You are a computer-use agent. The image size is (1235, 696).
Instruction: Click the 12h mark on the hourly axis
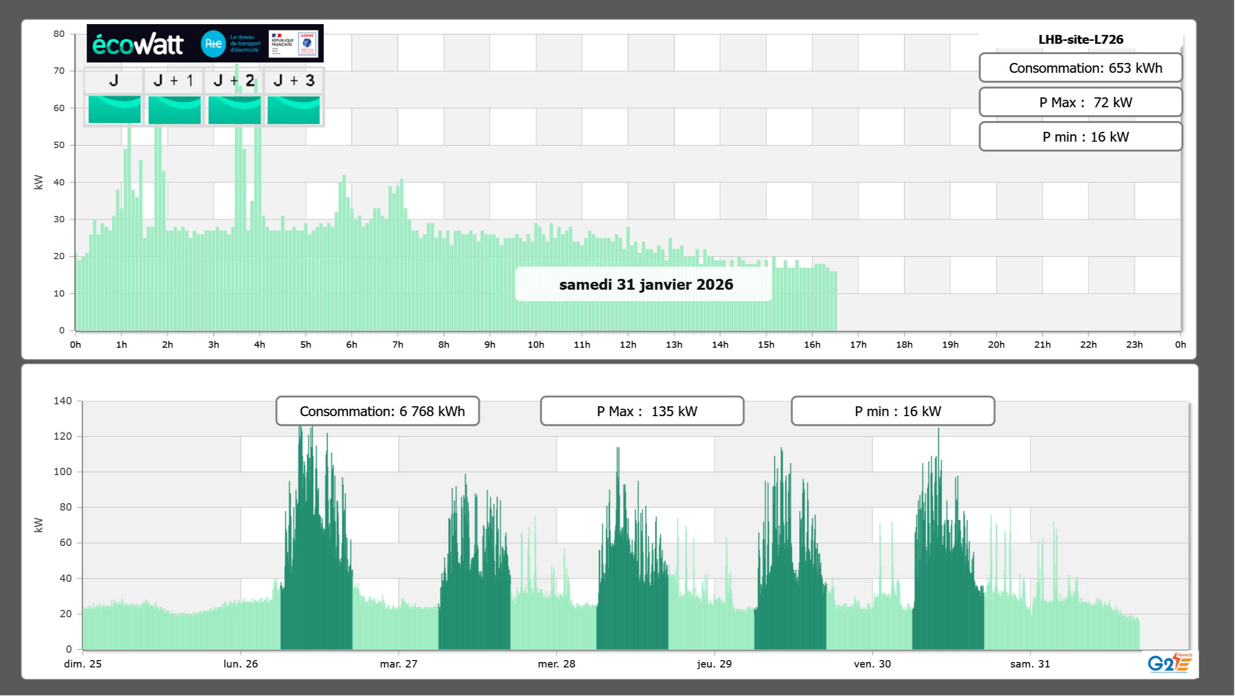point(628,344)
